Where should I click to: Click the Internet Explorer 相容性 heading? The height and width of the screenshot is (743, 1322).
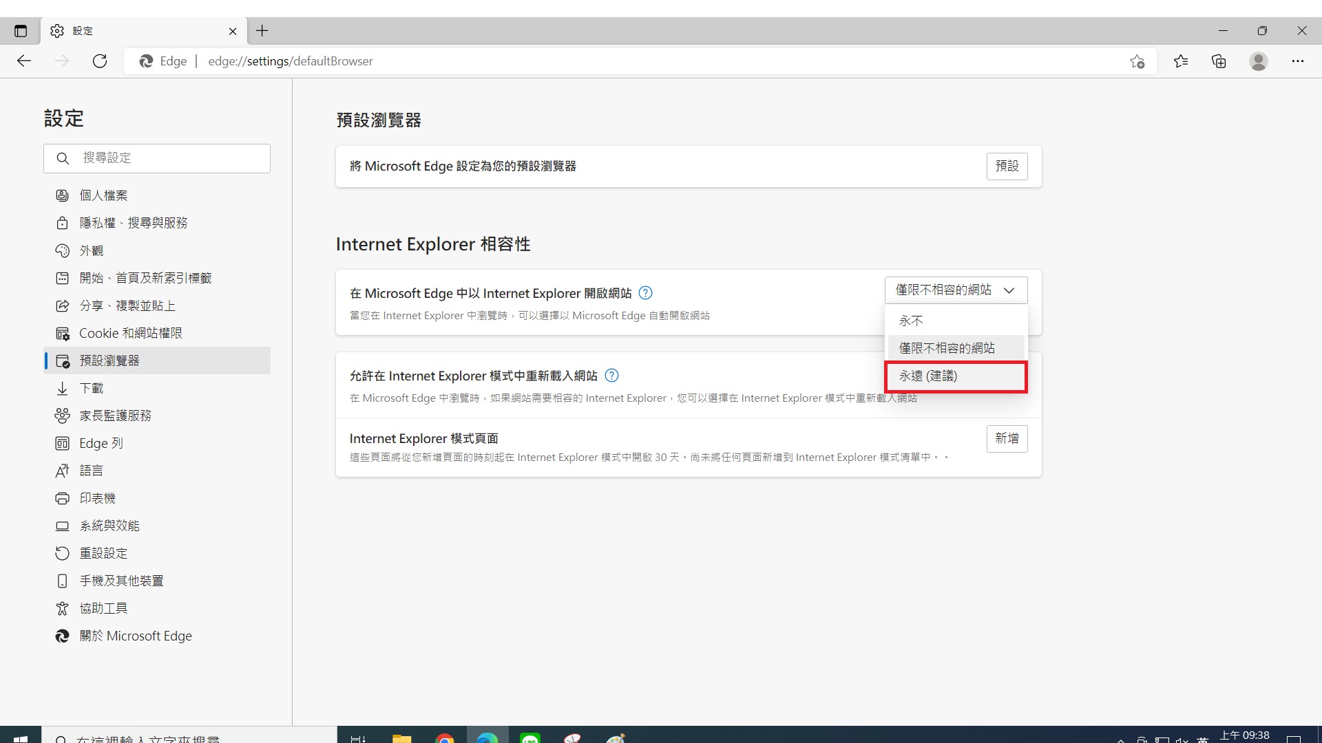[432, 244]
